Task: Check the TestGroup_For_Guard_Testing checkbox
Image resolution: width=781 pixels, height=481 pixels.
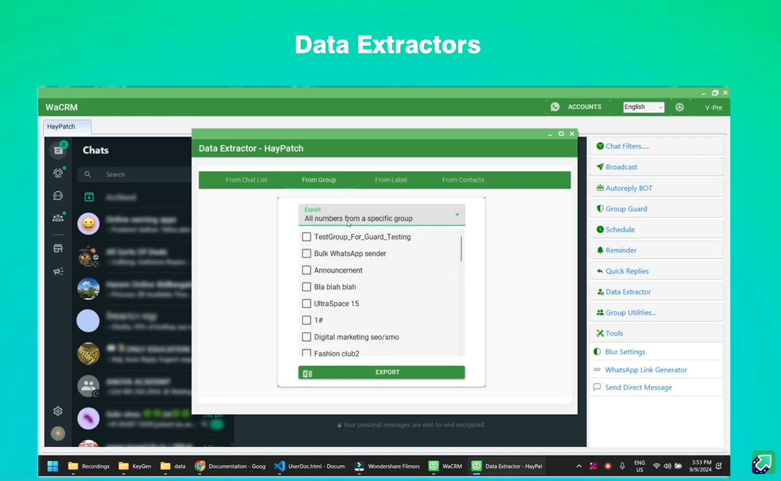Action: click(x=306, y=237)
